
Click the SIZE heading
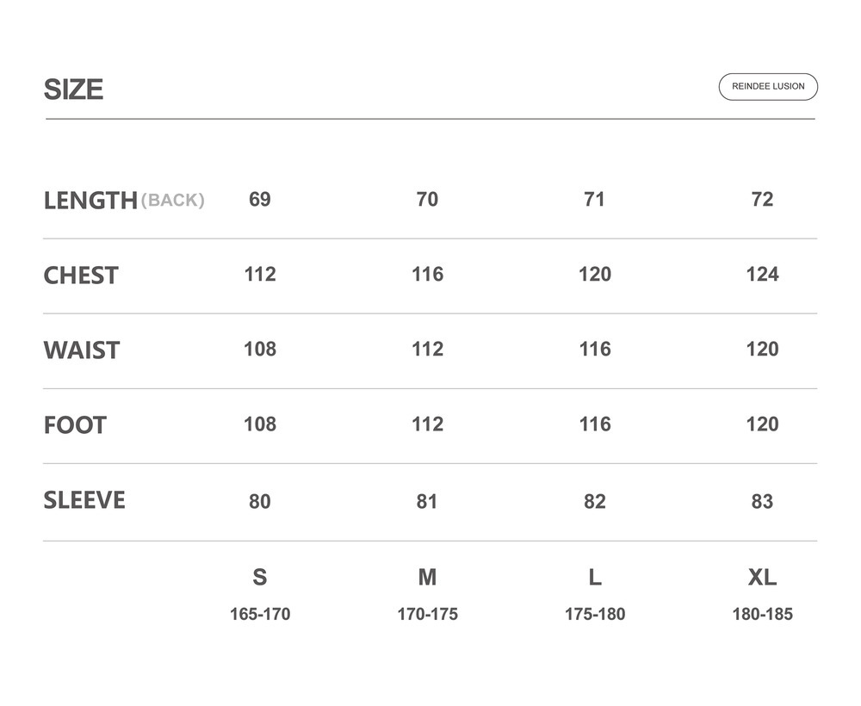(73, 90)
